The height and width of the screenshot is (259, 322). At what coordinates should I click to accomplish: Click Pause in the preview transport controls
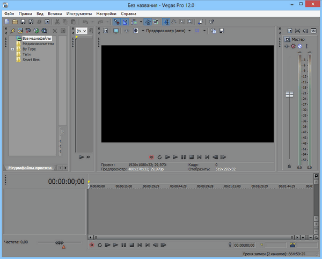click(x=184, y=157)
